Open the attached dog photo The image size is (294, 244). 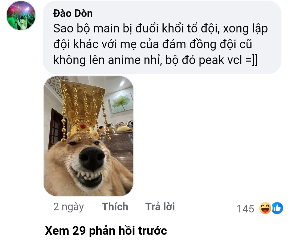coord(88,136)
